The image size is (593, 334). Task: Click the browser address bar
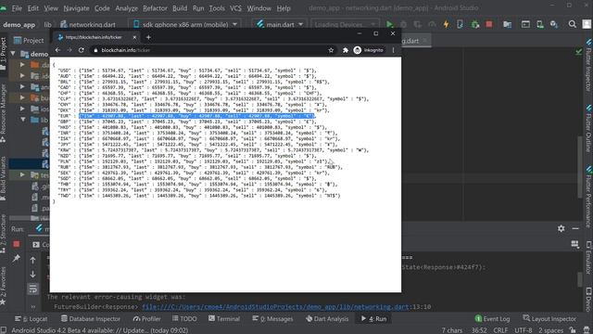[214, 50]
